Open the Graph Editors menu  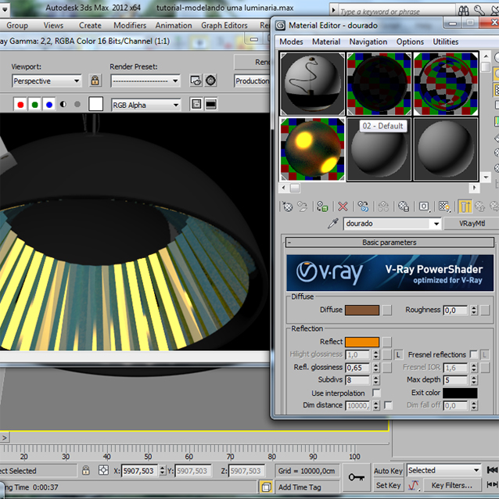224,25
